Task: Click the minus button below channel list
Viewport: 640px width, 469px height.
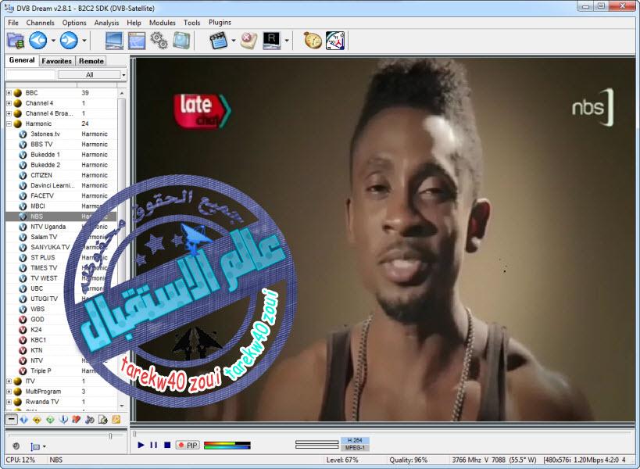Action: click(11, 419)
